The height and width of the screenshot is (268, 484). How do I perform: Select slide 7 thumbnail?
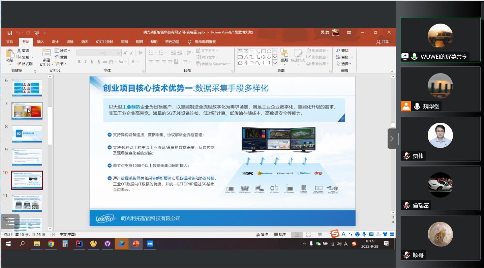27,111
